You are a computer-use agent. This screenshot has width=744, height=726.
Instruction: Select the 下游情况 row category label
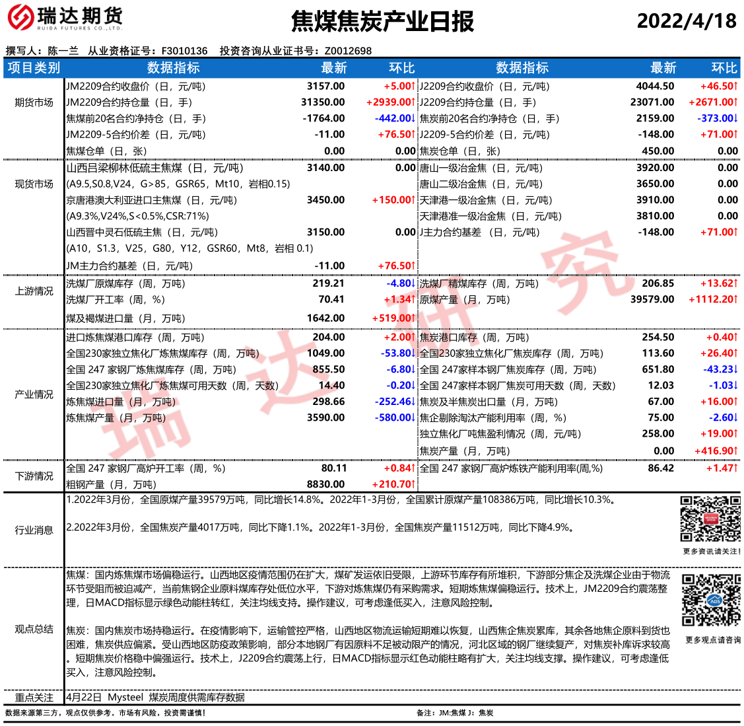coord(34,476)
